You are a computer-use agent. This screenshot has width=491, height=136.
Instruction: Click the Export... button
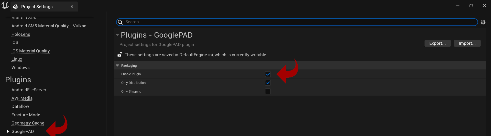pyautogui.click(x=438, y=43)
